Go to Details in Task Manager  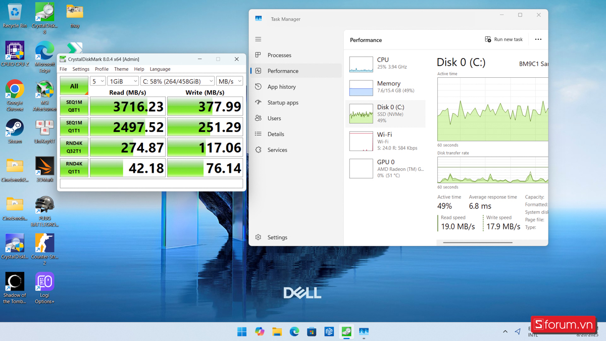click(296, 134)
